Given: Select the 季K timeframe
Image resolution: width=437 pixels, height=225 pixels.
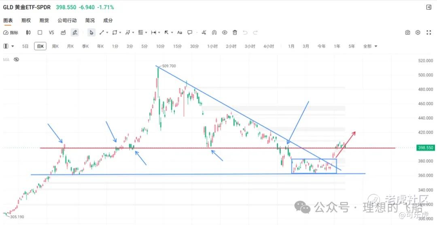Looking at the screenshot, I should [85, 46].
